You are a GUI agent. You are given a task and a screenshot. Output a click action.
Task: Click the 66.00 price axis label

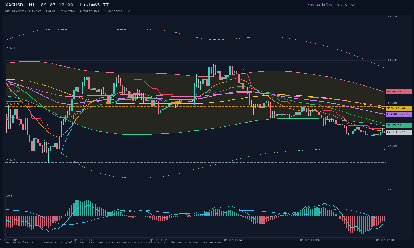point(392,103)
